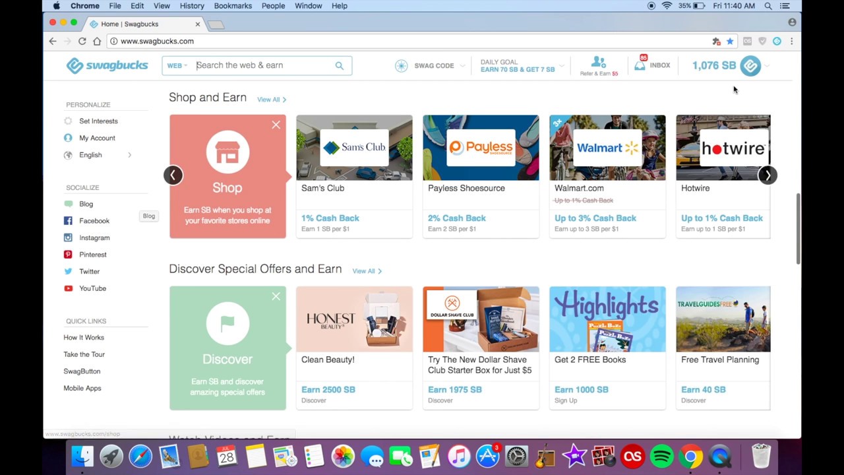This screenshot has height=475, width=844.
Task: Expand the English language selector
Action: (98, 155)
